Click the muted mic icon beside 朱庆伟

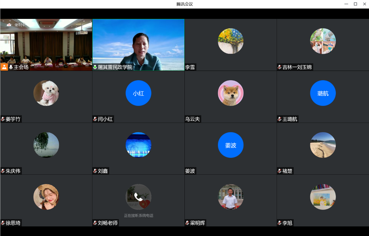pos(3,171)
